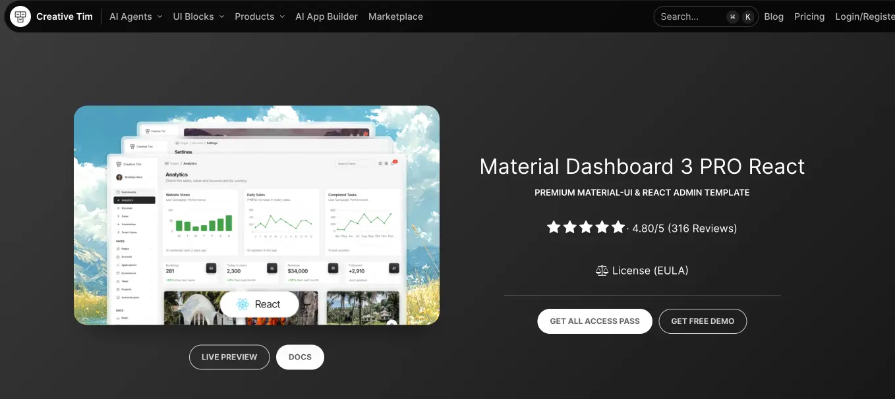
Task: Click the Material Dashboard 3 PRO React title
Action: click(x=642, y=167)
